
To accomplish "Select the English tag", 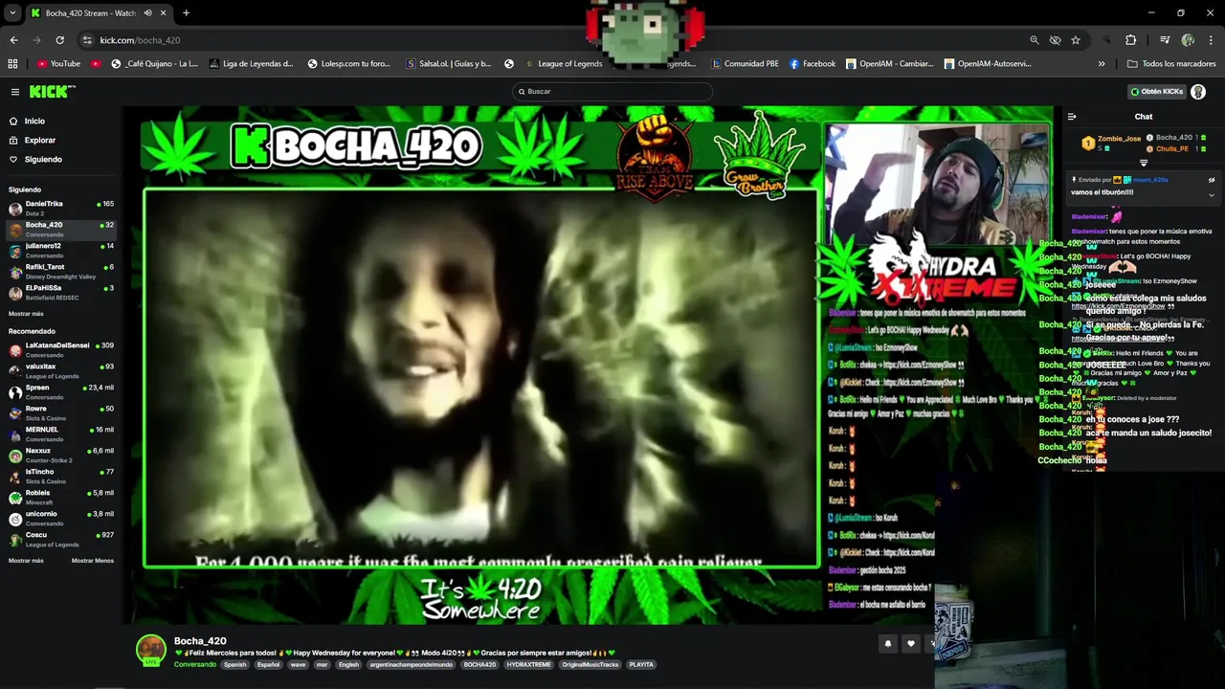I will tap(348, 664).
